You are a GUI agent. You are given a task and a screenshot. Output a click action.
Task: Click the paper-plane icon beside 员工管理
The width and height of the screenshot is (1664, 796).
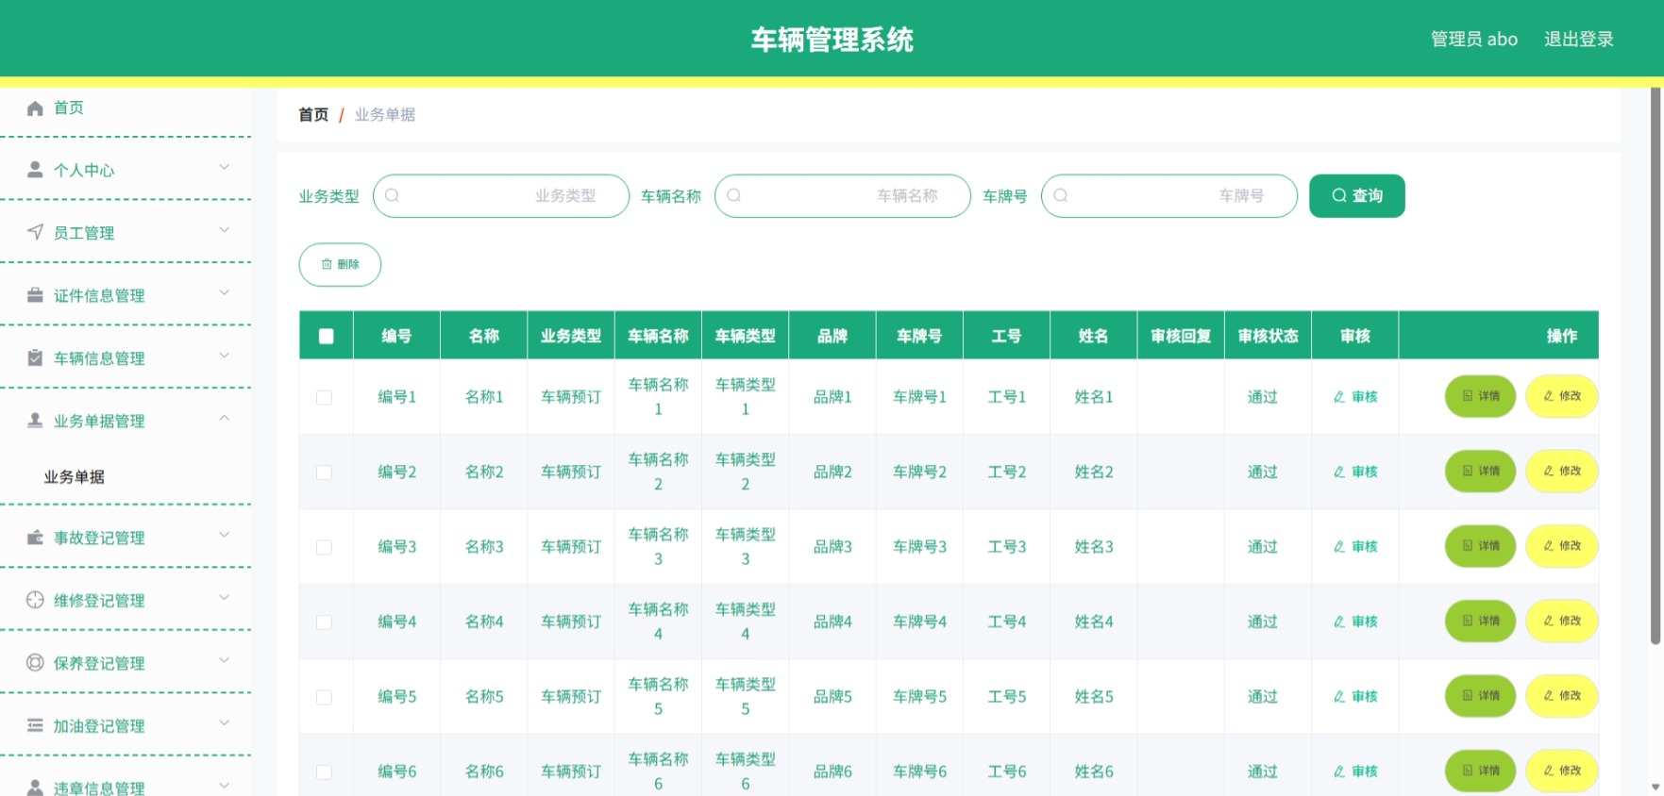(35, 232)
